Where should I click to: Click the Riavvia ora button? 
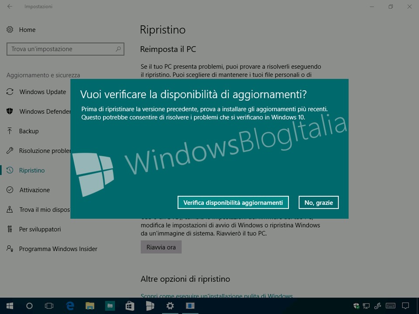click(161, 247)
